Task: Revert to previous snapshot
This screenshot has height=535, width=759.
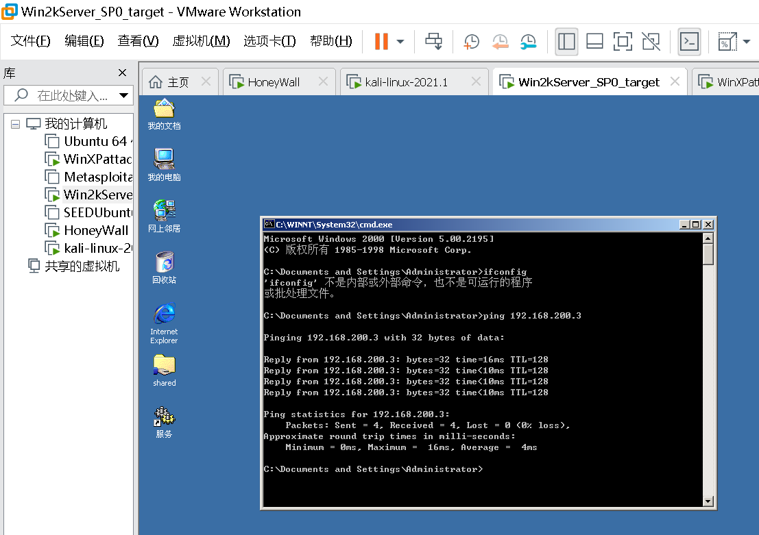Action: click(500, 42)
